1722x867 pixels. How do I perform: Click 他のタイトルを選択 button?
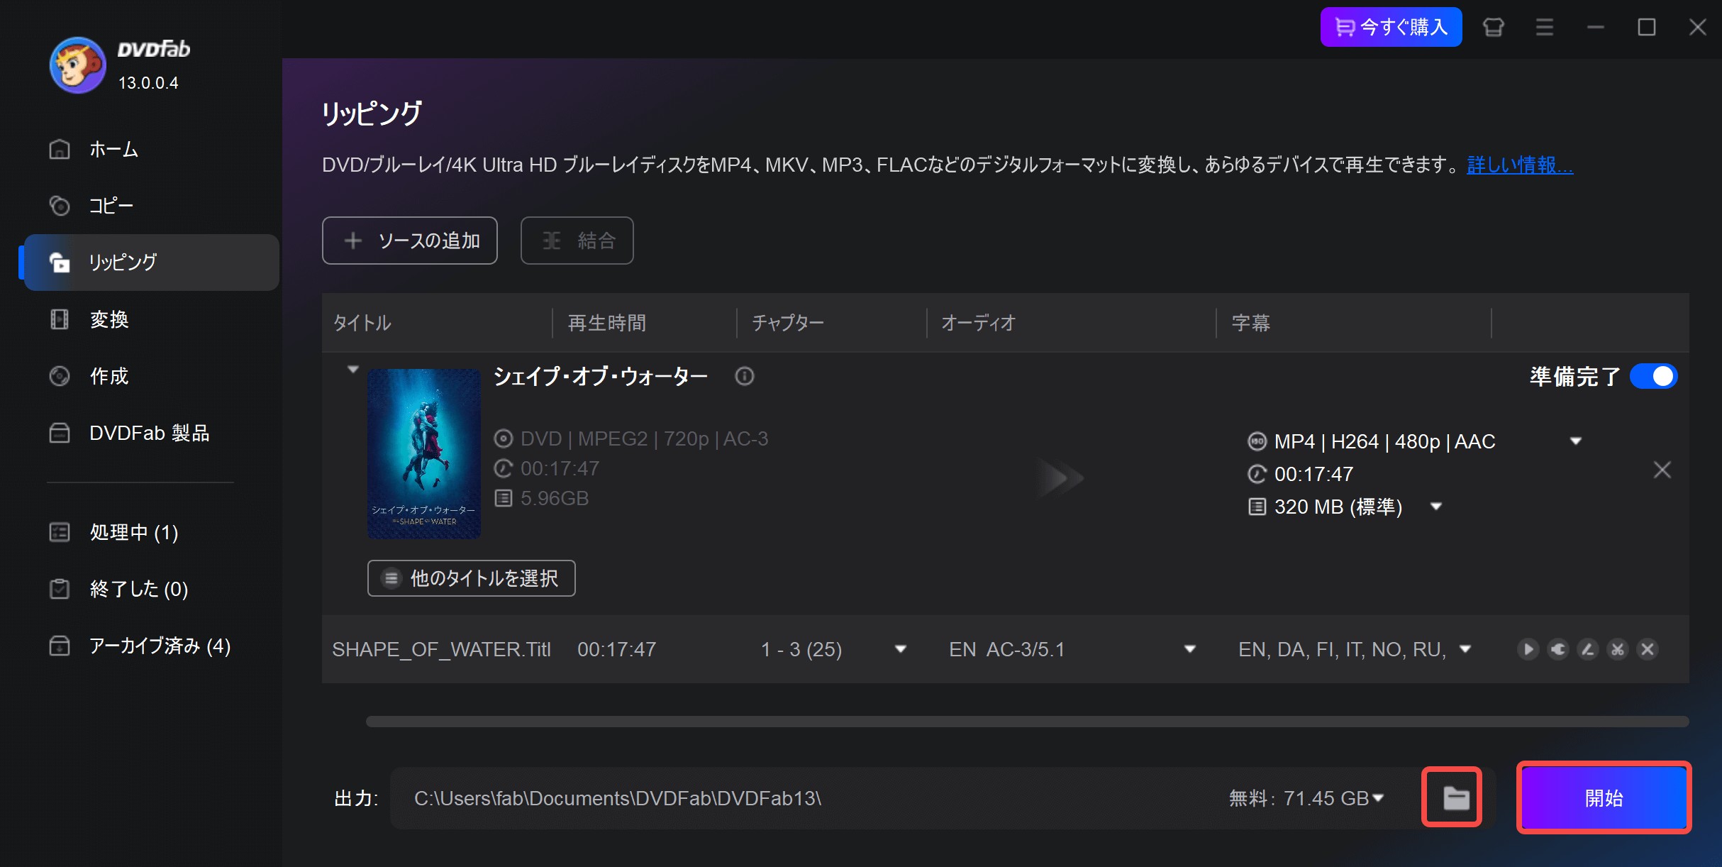[471, 578]
